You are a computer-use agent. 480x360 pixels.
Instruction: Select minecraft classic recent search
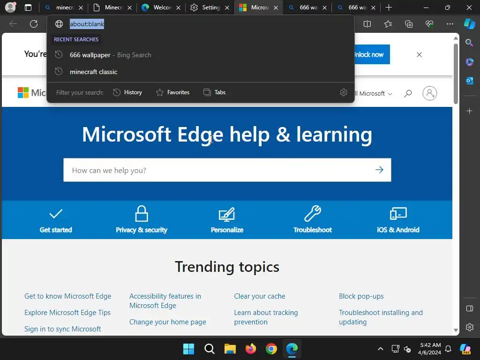pyautogui.click(x=201, y=72)
